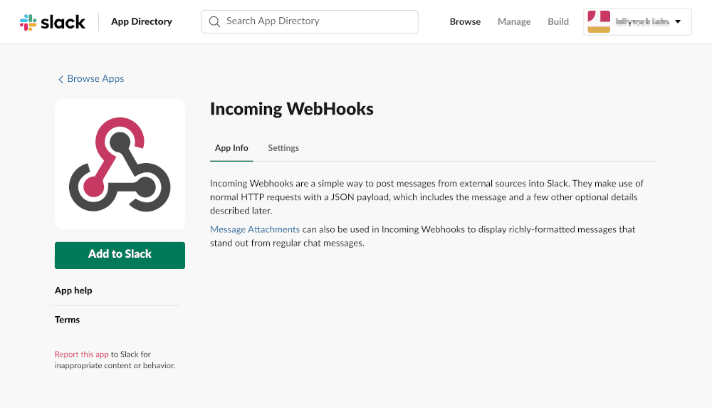The image size is (712, 408).
Task: Go to Browse in top navigation
Action: pos(465,21)
